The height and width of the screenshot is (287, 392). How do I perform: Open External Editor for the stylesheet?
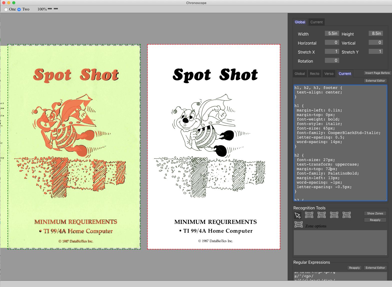(375, 81)
